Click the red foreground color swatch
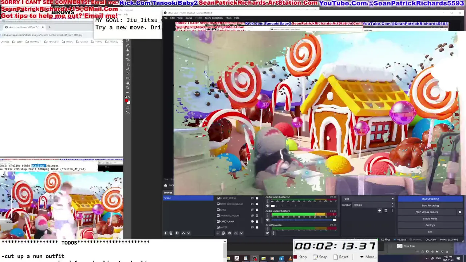Screen dimensions: 466x262 (126, 100)
